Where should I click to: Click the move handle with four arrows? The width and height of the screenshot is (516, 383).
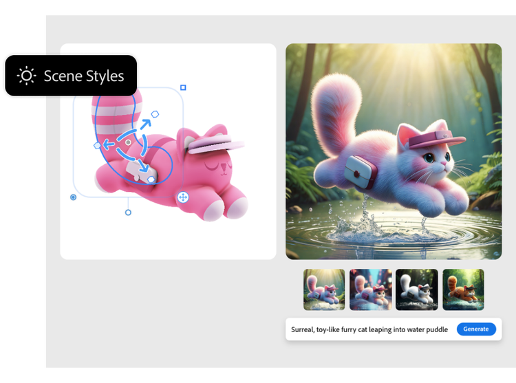click(183, 197)
